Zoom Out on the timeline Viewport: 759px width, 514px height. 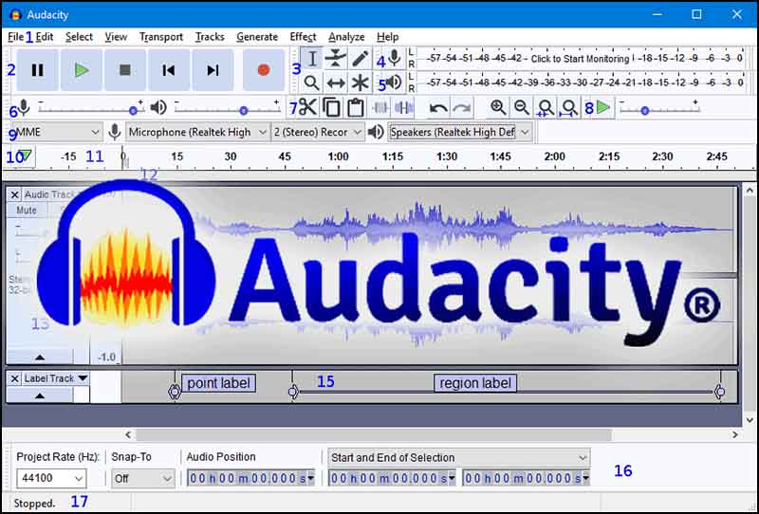pos(521,107)
